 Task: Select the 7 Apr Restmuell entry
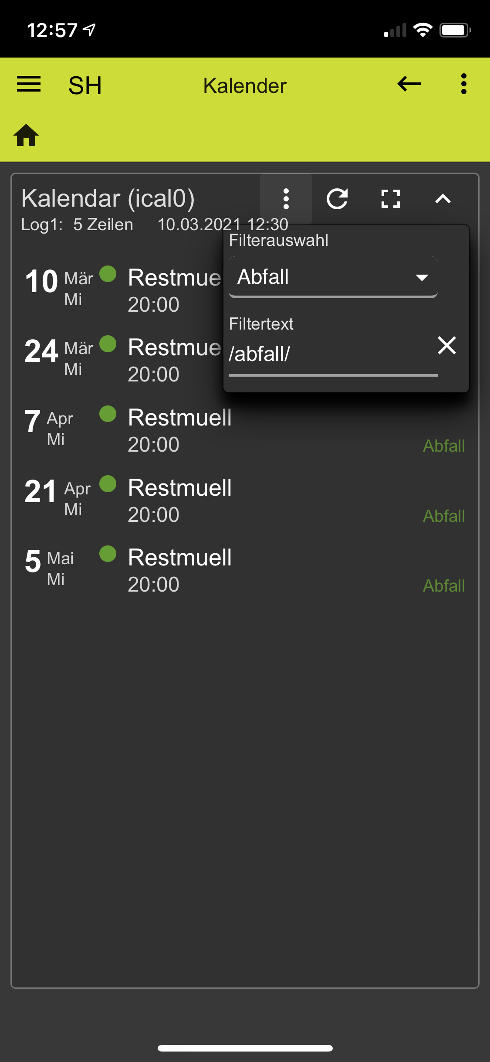pos(245,431)
